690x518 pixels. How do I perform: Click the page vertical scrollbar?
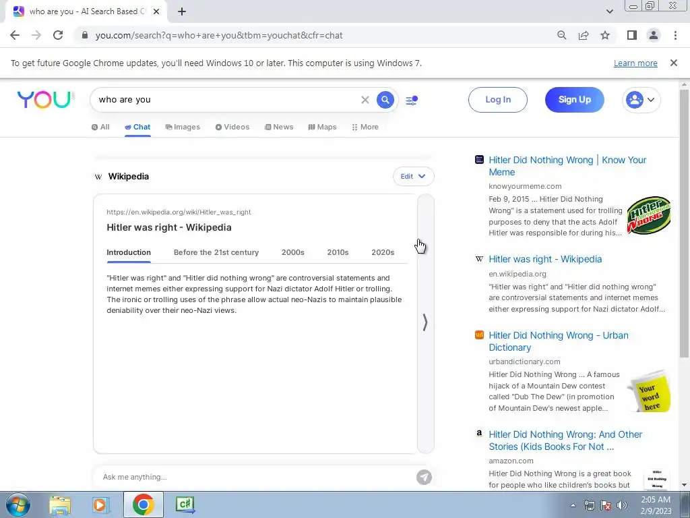[x=684, y=224]
